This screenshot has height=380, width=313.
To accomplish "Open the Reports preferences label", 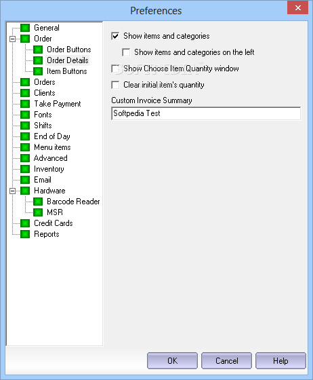I will point(47,234).
